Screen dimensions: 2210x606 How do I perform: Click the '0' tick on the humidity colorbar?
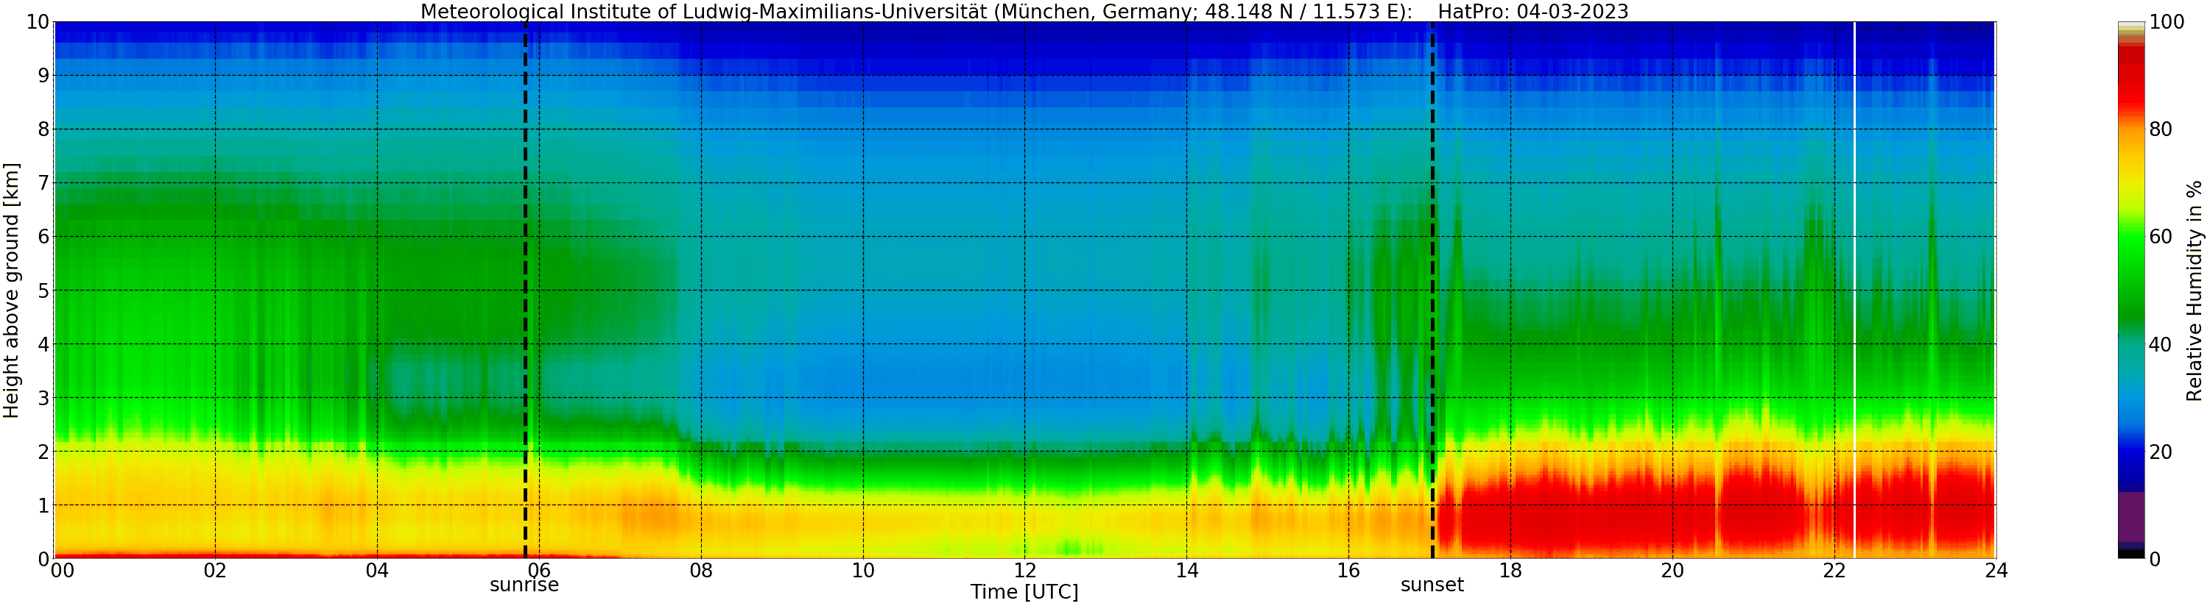[x=2154, y=559]
